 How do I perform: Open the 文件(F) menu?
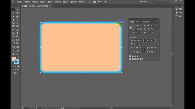tap(19, 2)
